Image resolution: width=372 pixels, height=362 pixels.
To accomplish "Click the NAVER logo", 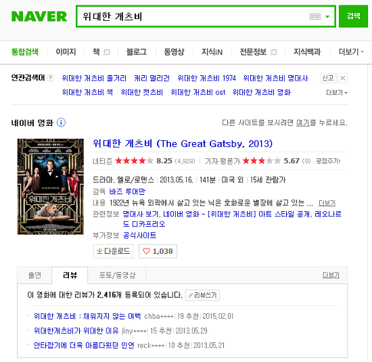I will 39,17.
